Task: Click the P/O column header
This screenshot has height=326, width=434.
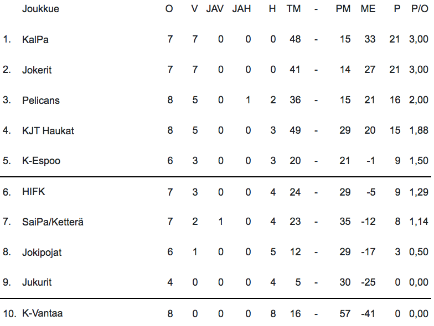Action: coord(420,9)
